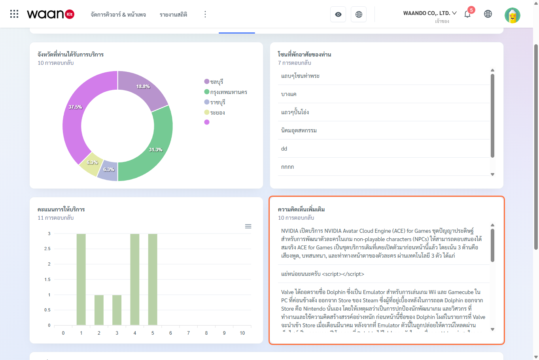Image resolution: width=539 pixels, height=360 pixels.
Task: Click the zone list scrollbar thumb
Action: click(492, 116)
